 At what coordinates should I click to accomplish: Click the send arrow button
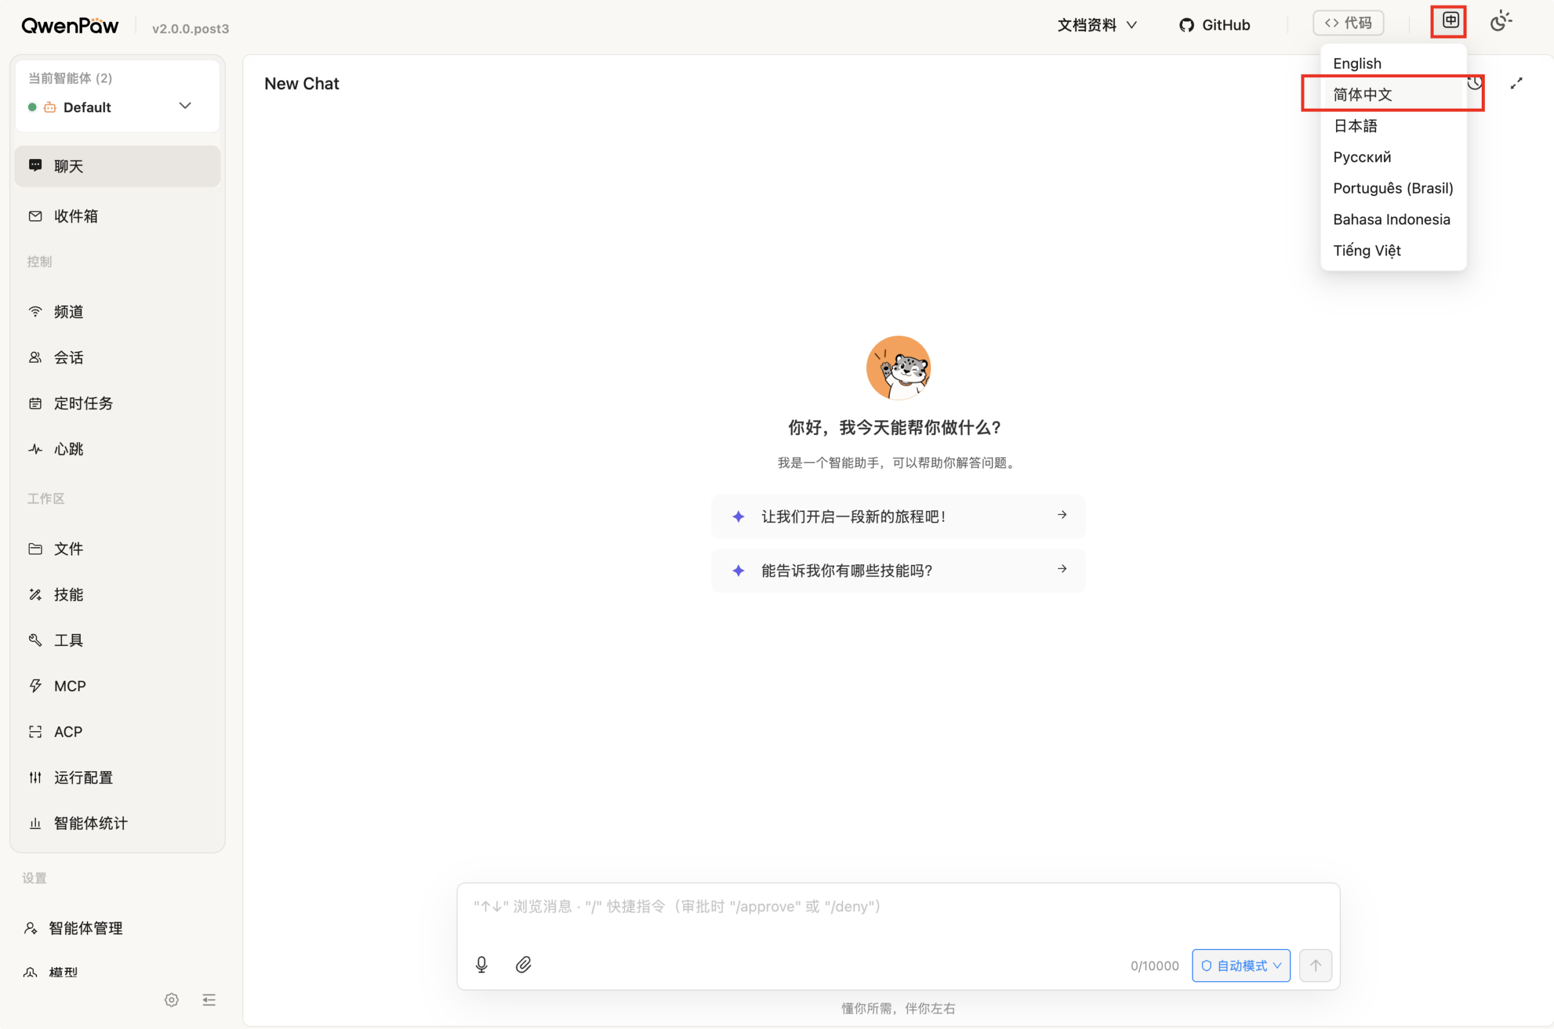click(1315, 965)
